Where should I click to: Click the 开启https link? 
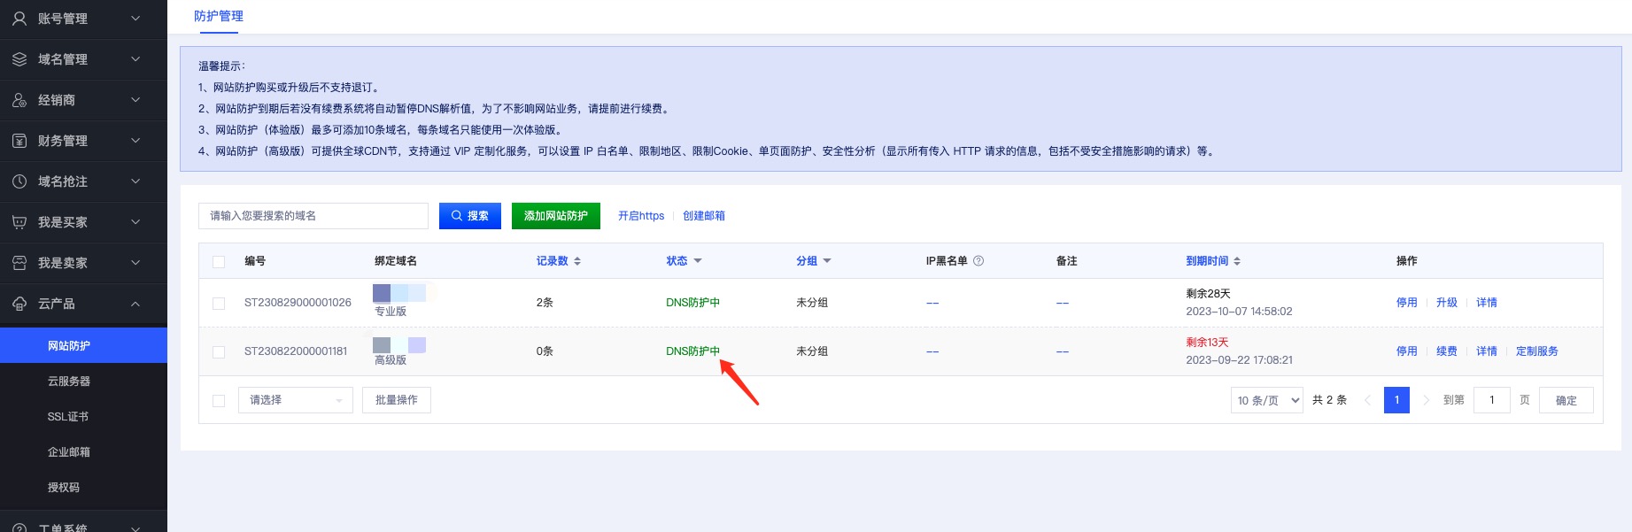(x=641, y=216)
